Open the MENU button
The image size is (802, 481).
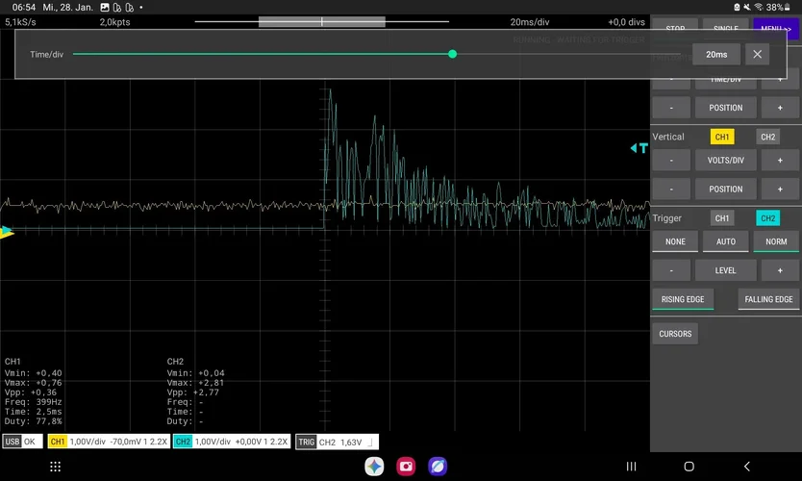click(775, 28)
